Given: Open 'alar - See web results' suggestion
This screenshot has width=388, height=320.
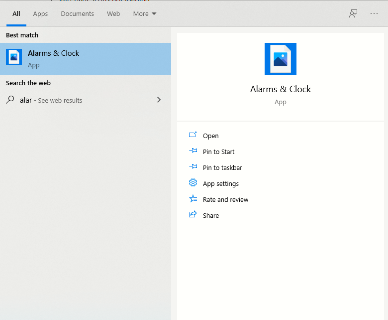Looking at the screenshot, I should (x=51, y=100).
